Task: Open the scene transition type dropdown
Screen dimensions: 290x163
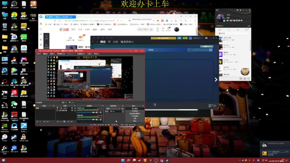Action: 113,109
